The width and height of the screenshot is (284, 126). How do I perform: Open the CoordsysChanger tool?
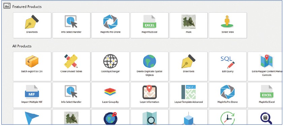pyautogui.click(x=111, y=67)
